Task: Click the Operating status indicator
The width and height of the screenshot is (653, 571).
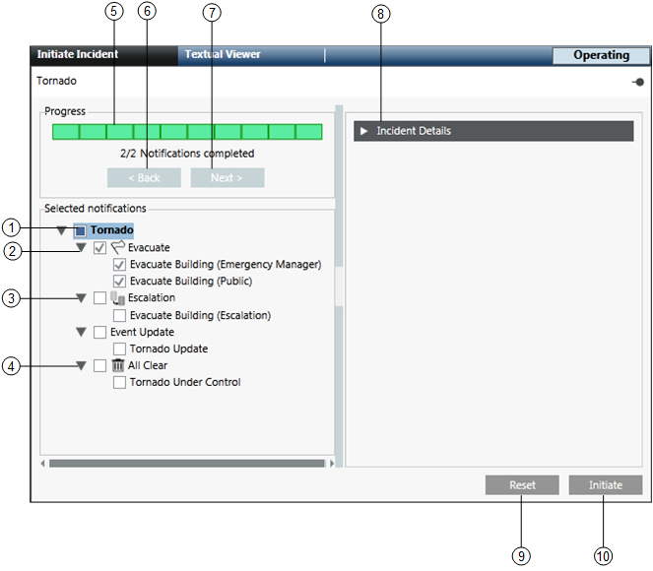Action: tap(601, 56)
